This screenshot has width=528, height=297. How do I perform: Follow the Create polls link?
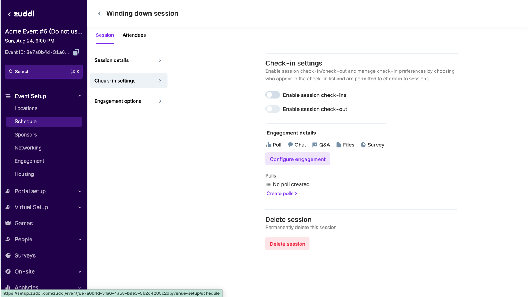coord(282,193)
